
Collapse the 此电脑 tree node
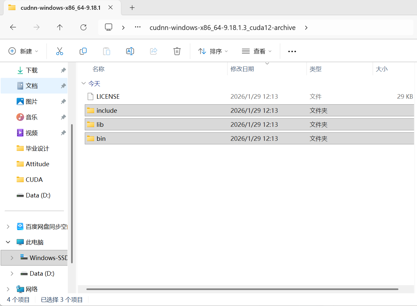click(8, 242)
